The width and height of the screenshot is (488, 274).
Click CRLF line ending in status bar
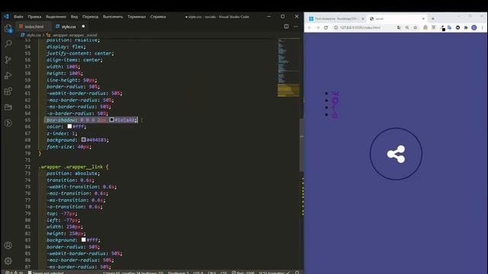point(212,272)
